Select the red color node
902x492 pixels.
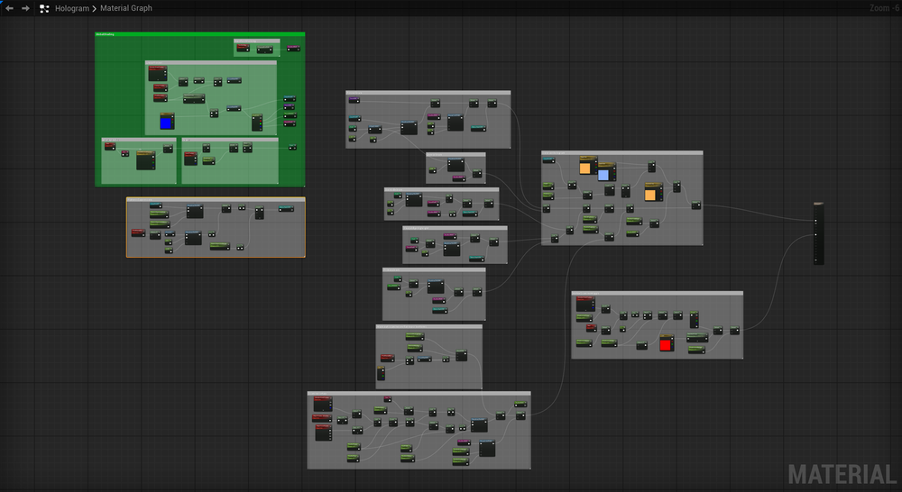667,342
